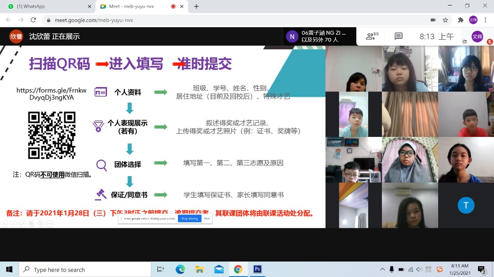494x277 pixels.
Task: Click the 个人资料 label on the slide
Action: 127,92
